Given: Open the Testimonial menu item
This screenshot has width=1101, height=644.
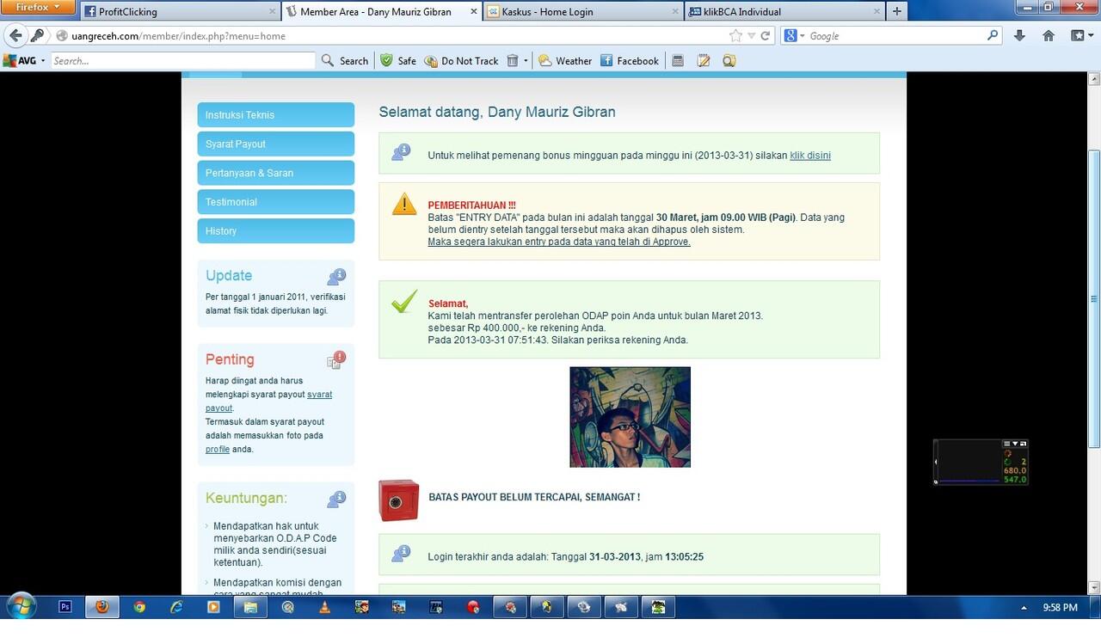Looking at the screenshot, I should [276, 202].
